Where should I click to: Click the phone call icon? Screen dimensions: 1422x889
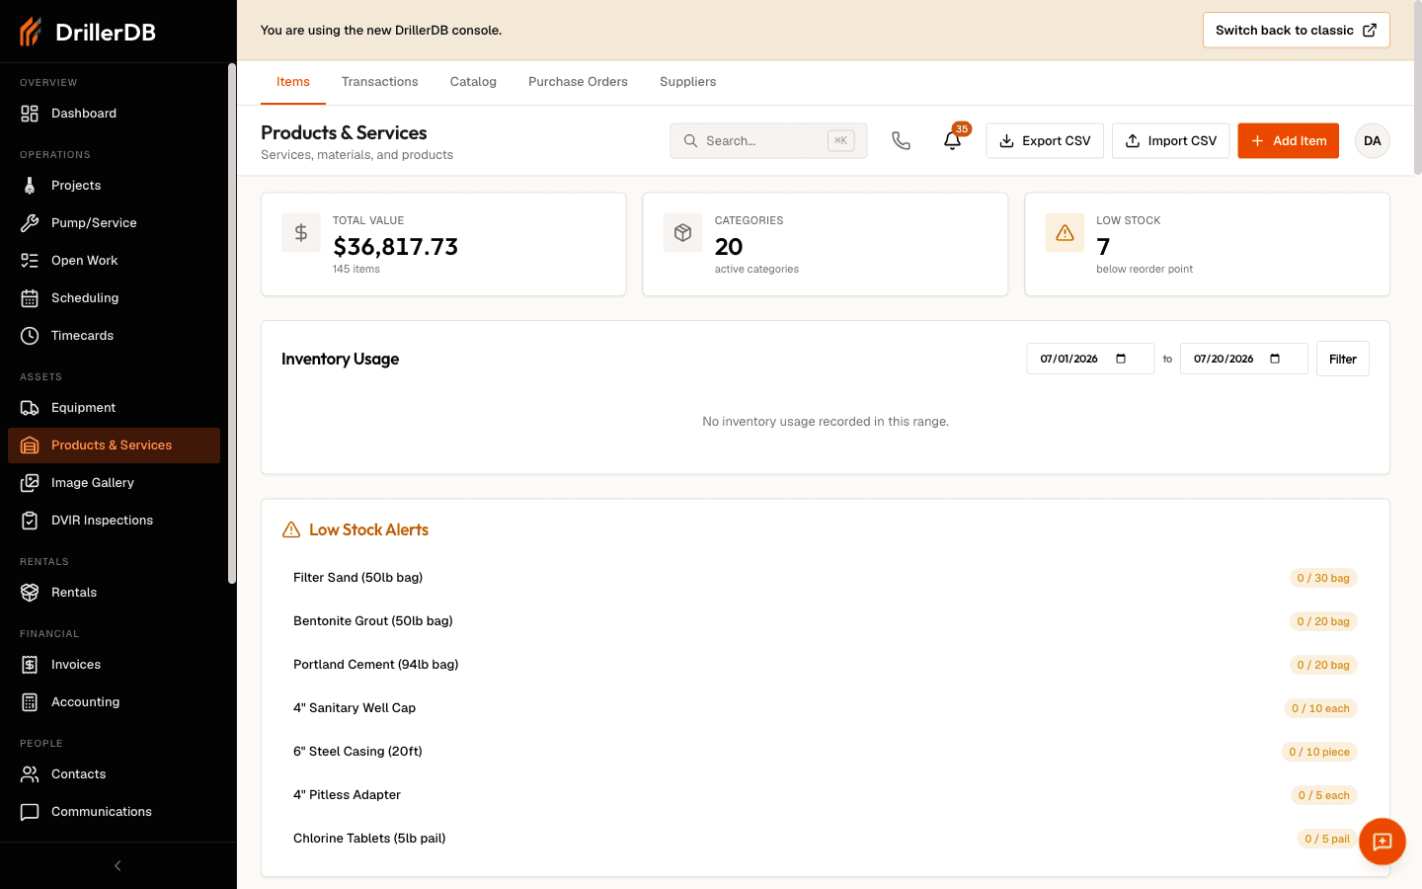pos(901,141)
